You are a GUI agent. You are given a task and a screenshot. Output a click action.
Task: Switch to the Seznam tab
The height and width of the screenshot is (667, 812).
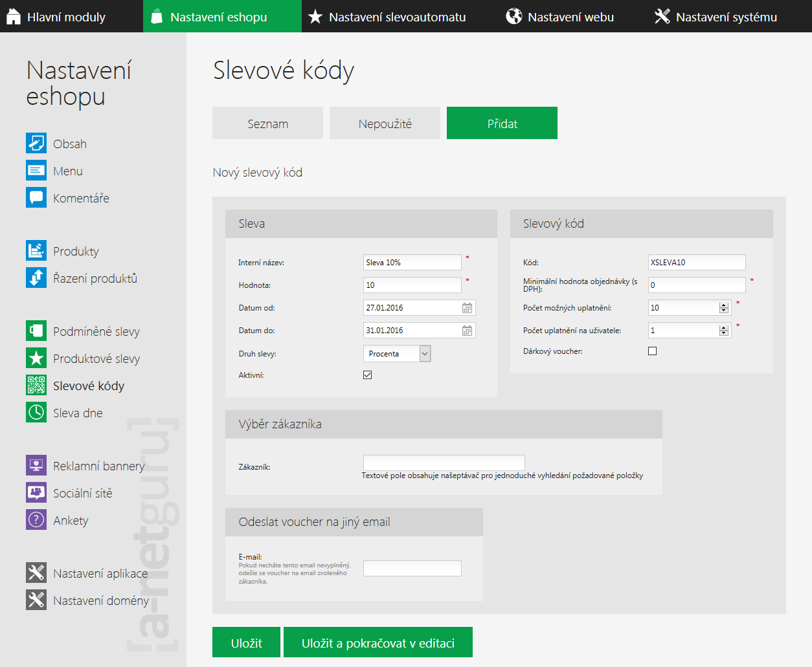tap(267, 123)
